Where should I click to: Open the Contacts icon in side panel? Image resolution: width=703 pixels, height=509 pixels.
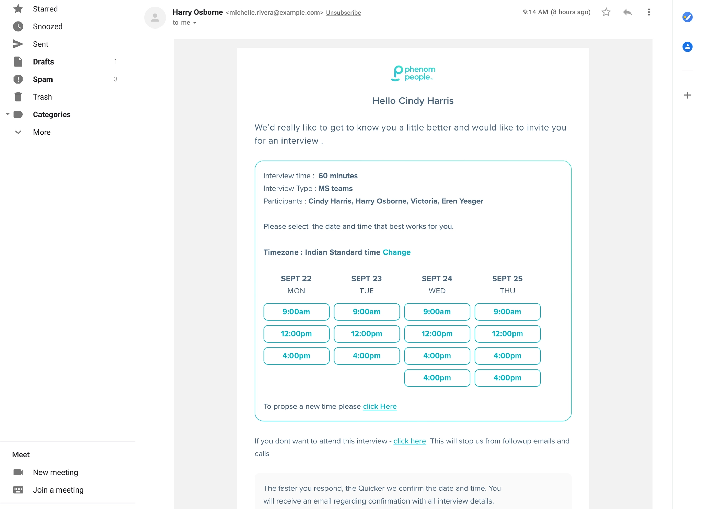click(687, 47)
